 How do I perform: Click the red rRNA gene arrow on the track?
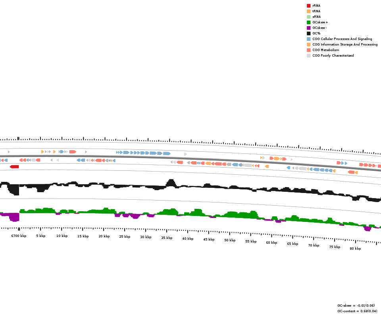pyautogui.click(x=14, y=167)
